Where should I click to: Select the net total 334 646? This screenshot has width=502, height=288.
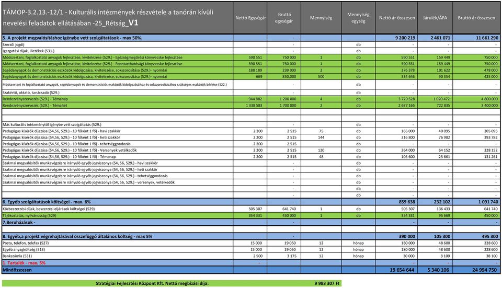[408, 77]
